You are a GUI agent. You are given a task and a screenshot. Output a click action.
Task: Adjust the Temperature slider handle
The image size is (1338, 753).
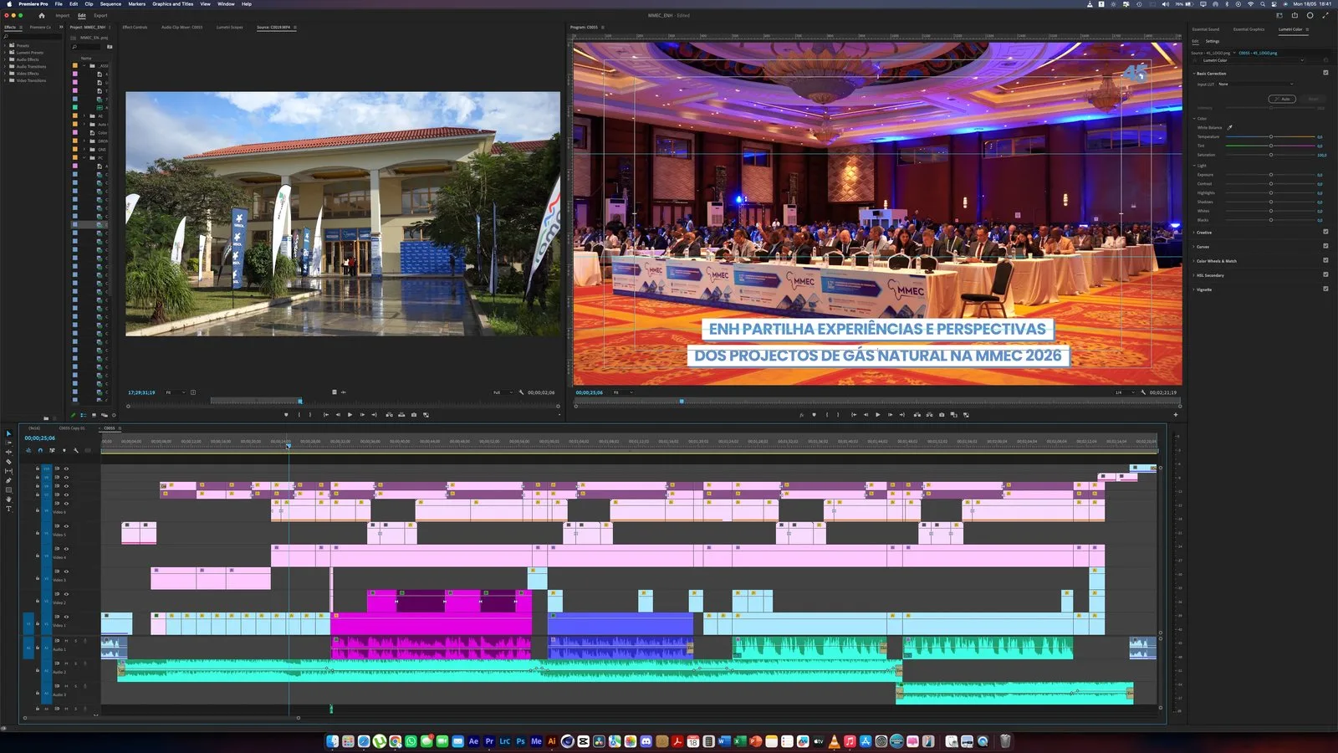click(1271, 136)
